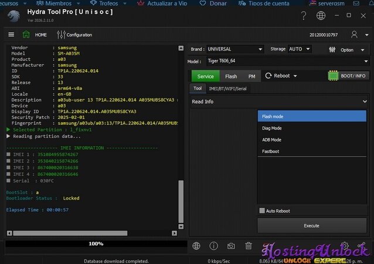Click the user account profile icon
Viewport: 374px width, 264px height.
pyautogui.click(x=355, y=35)
